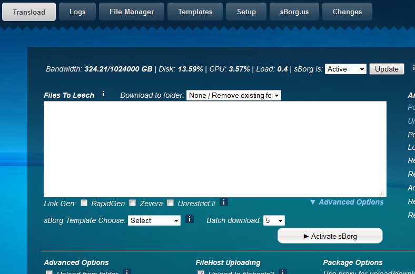
Task: Open the Batch download number dropdown
Action: coord(274,220)
